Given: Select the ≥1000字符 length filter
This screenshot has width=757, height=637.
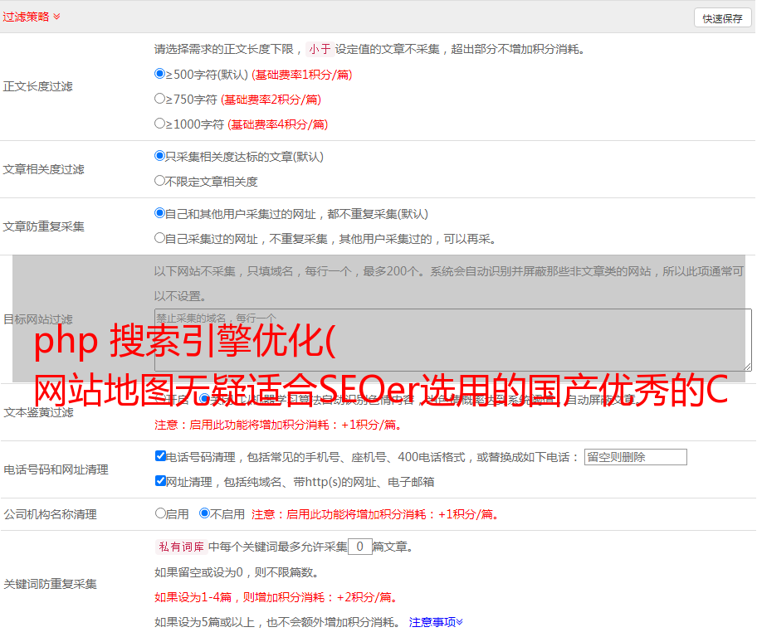Looking at the screenshot, I should tap(160, 124).
